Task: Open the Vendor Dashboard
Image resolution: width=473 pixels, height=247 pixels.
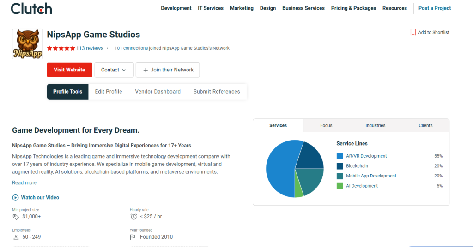Action: (158, 91)
